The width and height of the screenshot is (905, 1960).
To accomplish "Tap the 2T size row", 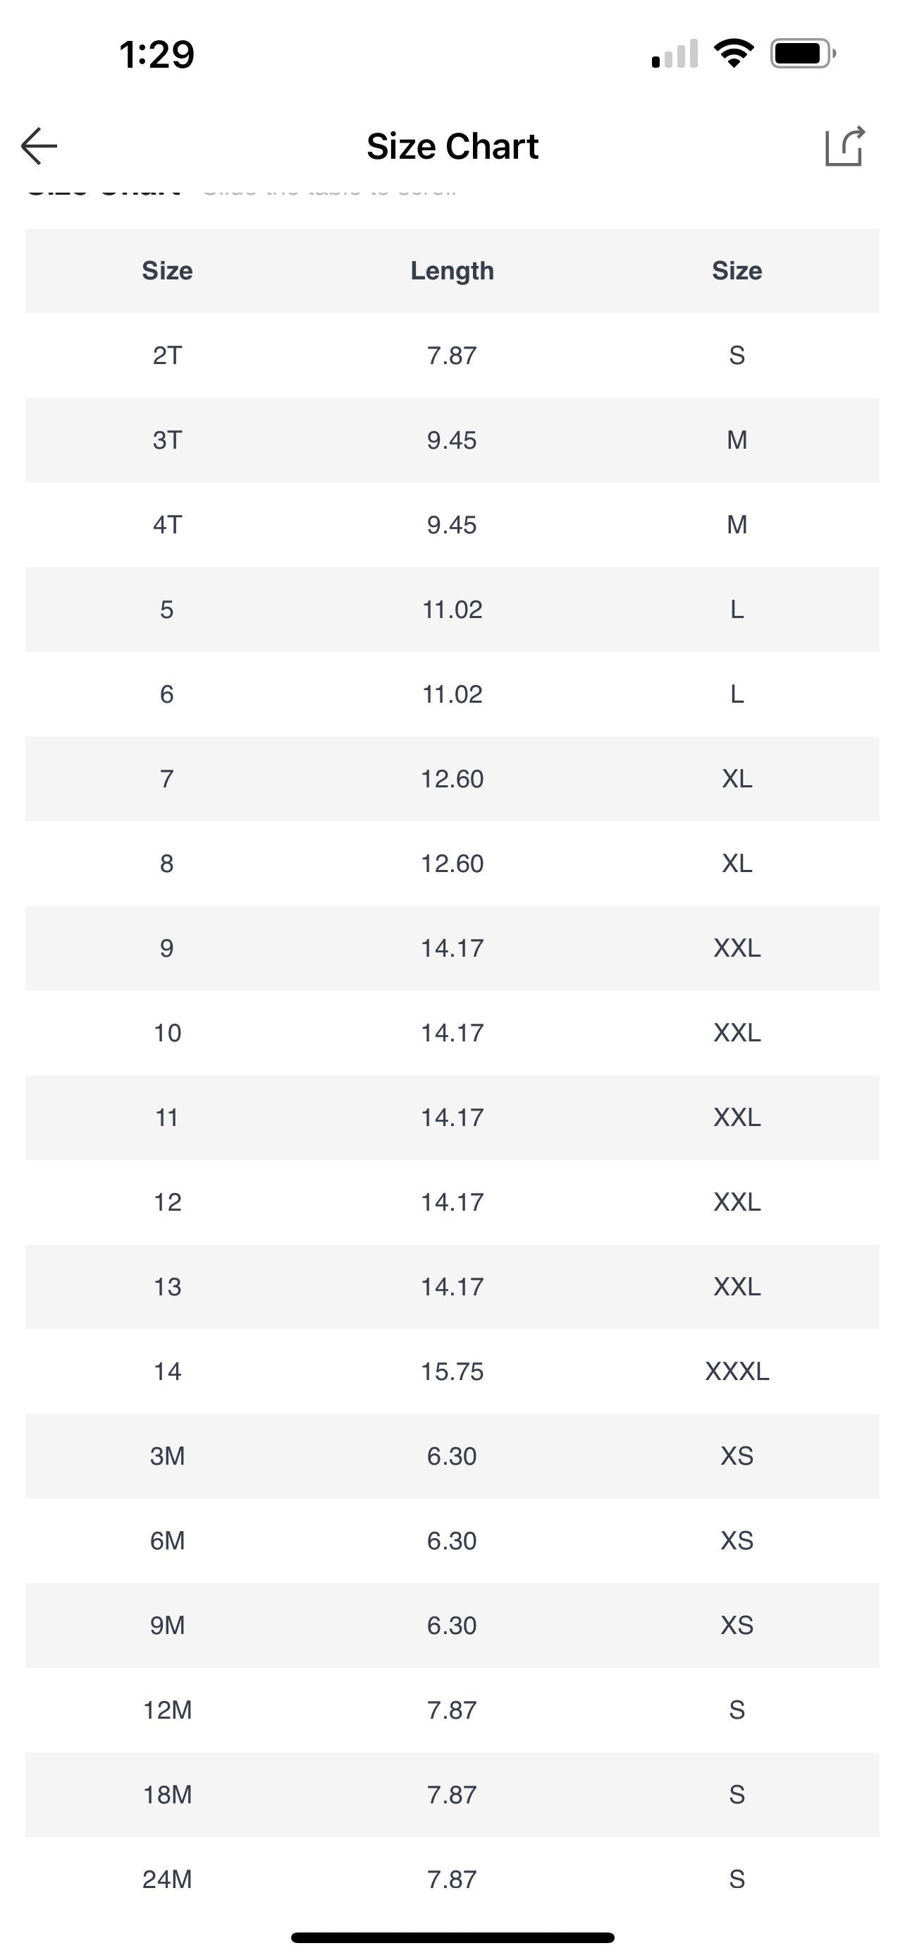I will click(452, 356).
